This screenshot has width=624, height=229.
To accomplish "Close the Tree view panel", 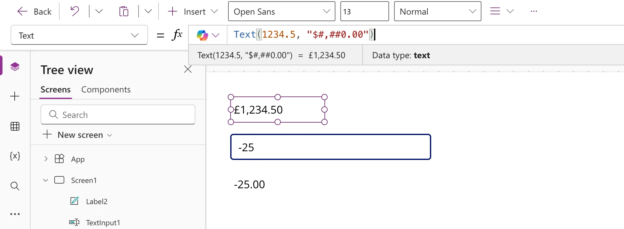I will pos(188,69).
